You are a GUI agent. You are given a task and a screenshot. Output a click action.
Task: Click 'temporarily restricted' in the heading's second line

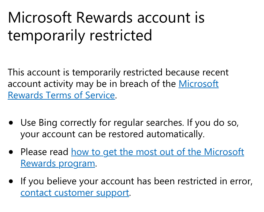(x=80, y=35)
